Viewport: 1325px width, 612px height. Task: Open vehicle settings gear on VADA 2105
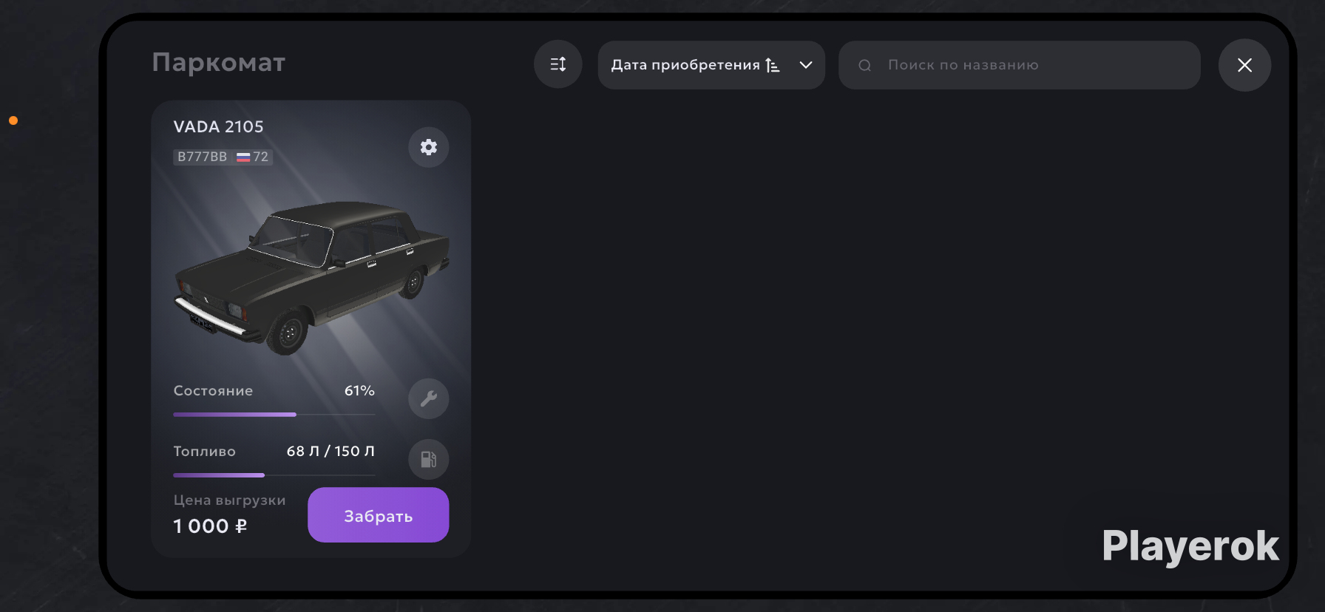(429, 147)
